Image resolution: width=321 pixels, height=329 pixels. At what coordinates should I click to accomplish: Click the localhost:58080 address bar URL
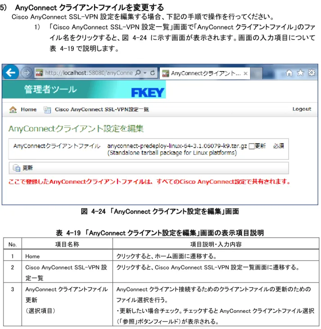89,73
